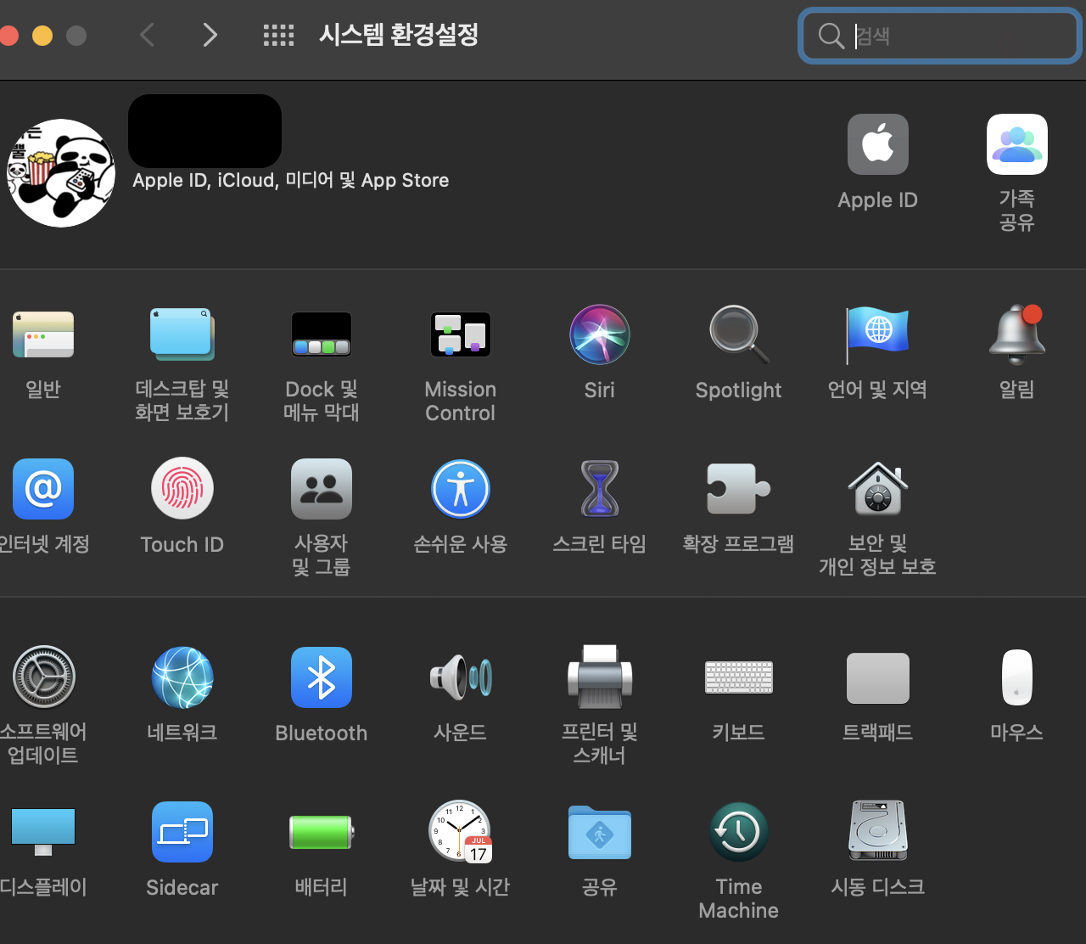Open 시동 디스크 preferences
This screenshot has height=944, width=1086.
pyautogui.click(x=878, y=832)
